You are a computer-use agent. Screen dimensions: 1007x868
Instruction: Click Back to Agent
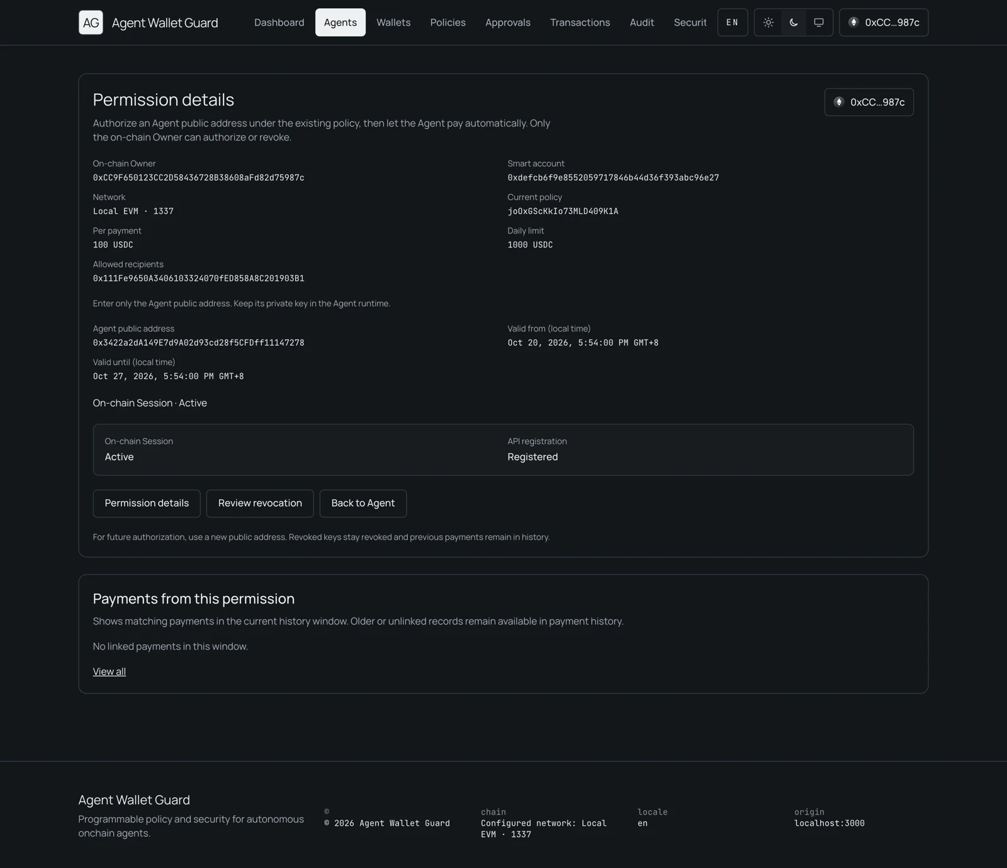pos(363,504)
